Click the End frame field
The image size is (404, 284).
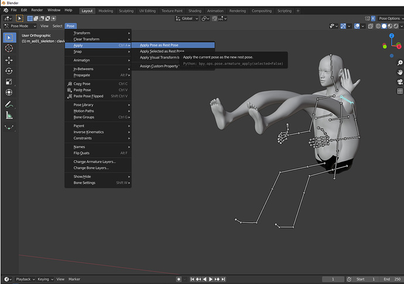point(392,279)
